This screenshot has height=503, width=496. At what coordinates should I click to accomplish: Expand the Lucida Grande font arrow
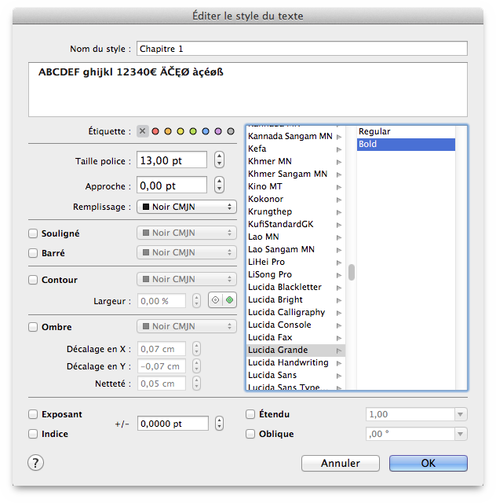tap(339, 350)
